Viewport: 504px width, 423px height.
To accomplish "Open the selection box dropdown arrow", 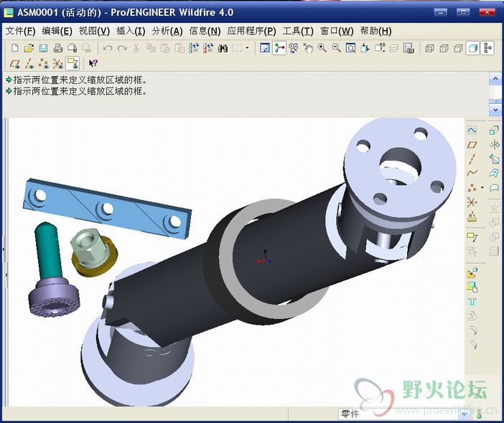I will pos(247,48).
